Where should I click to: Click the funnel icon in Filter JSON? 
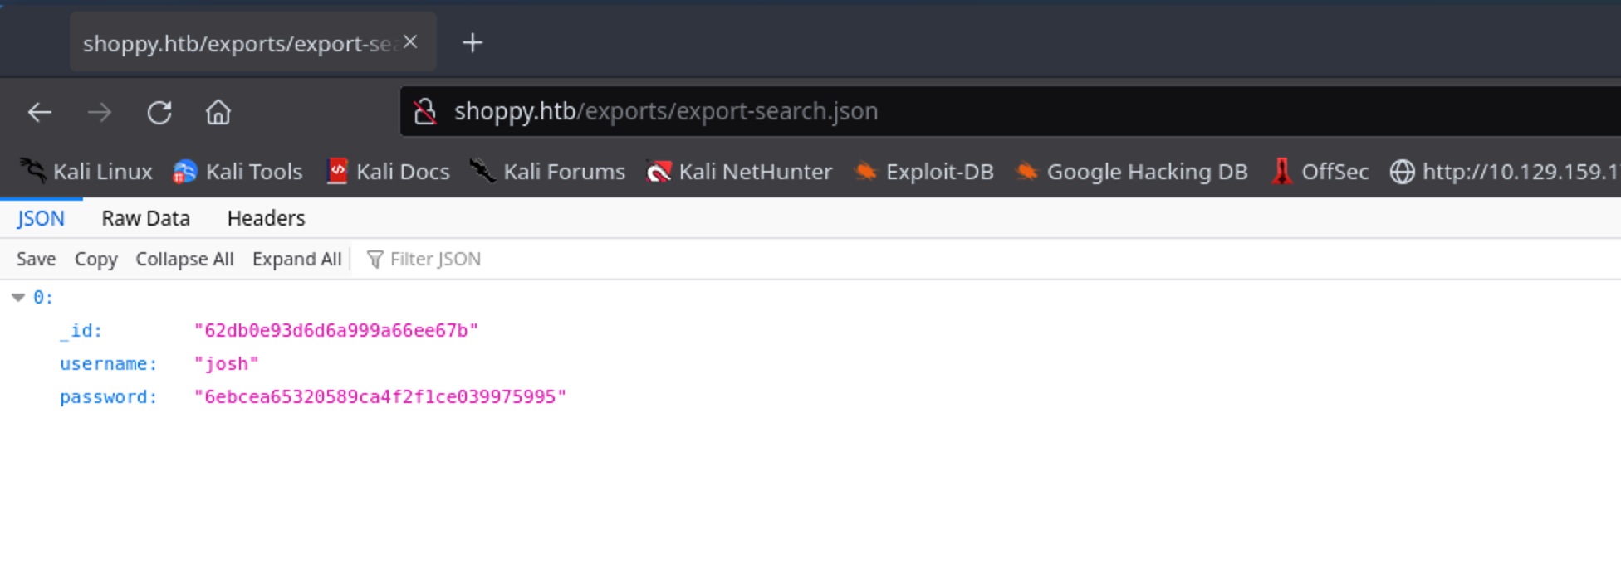point(375,260)
